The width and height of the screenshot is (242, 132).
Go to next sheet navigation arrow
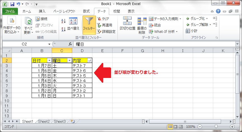(x=13, y=121)
